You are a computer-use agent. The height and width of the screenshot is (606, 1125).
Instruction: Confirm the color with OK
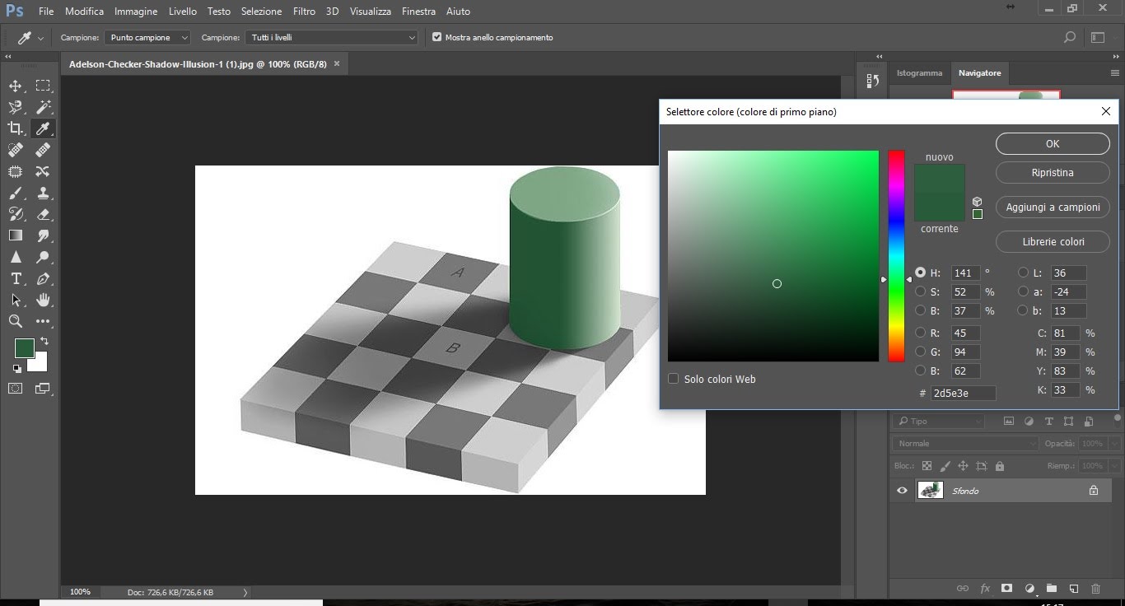pos(1053,143)
